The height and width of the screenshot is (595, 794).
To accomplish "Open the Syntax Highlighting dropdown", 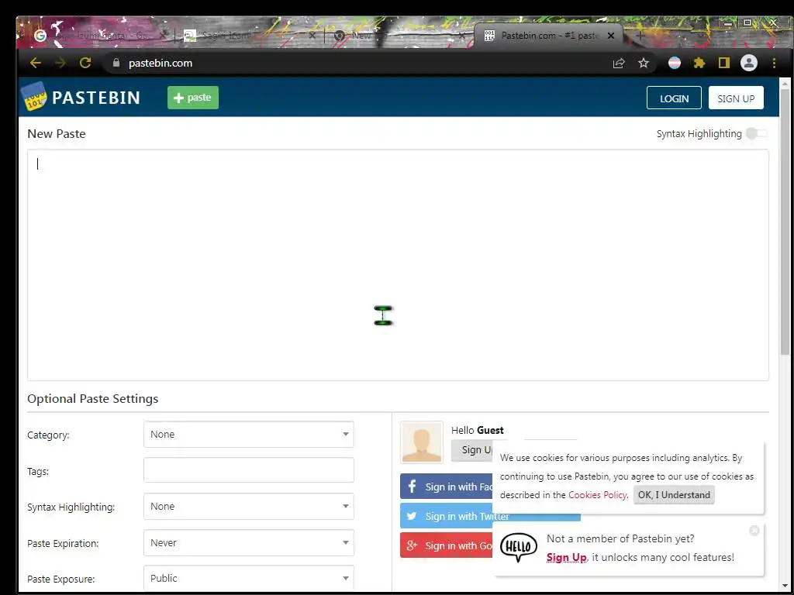I will 249,507.
